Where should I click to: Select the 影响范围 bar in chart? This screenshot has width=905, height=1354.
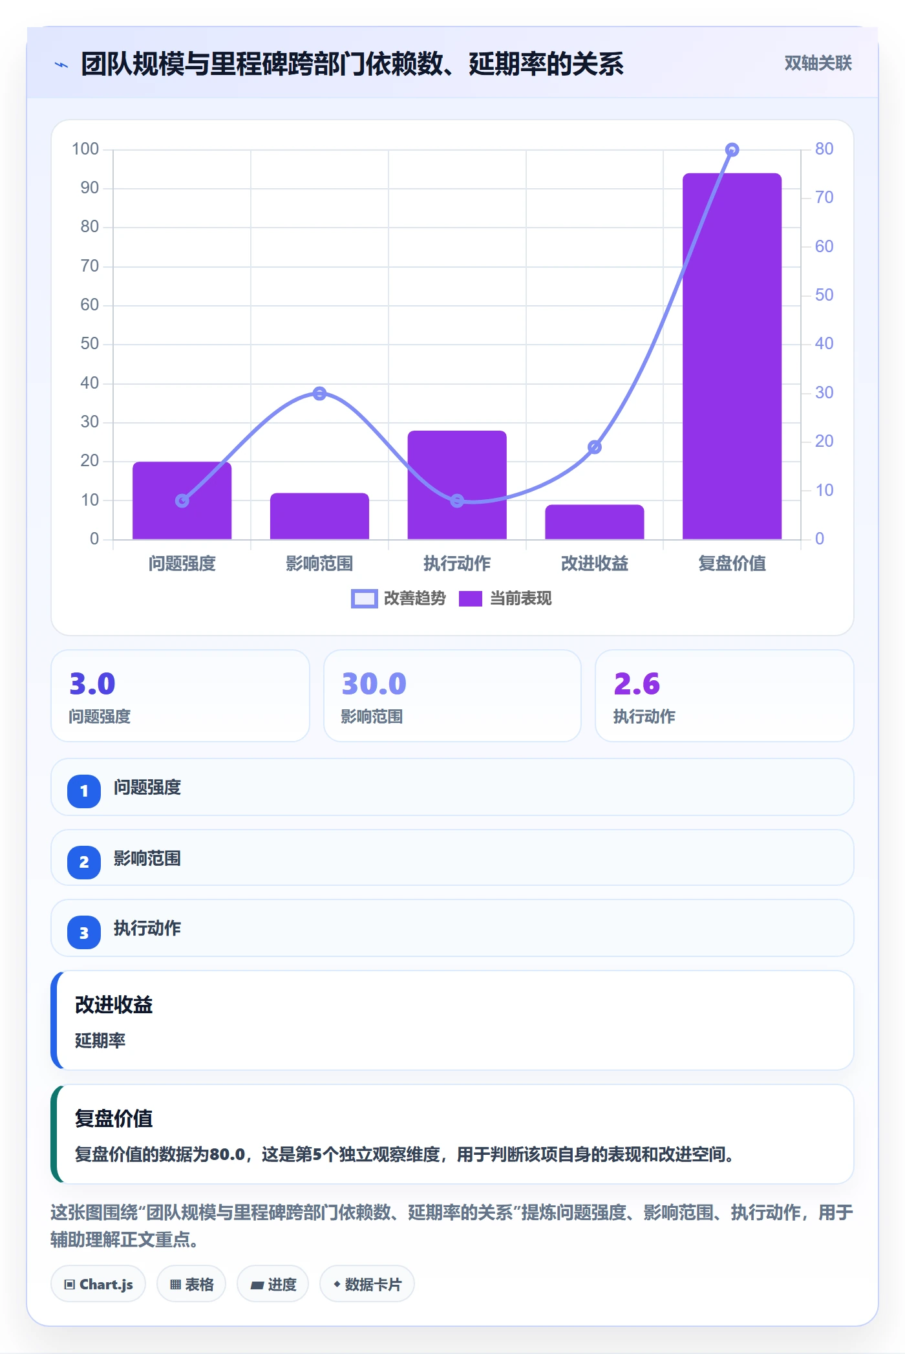point(319,516)
